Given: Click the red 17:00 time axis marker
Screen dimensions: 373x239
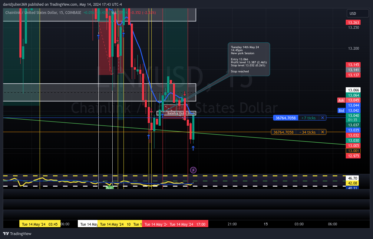Looking at the screenshot, I should (188, 224).
